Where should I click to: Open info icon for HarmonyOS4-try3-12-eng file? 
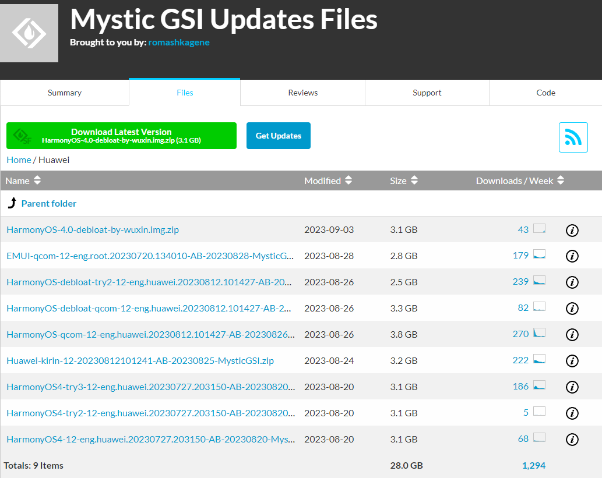[x=572, y=387]
